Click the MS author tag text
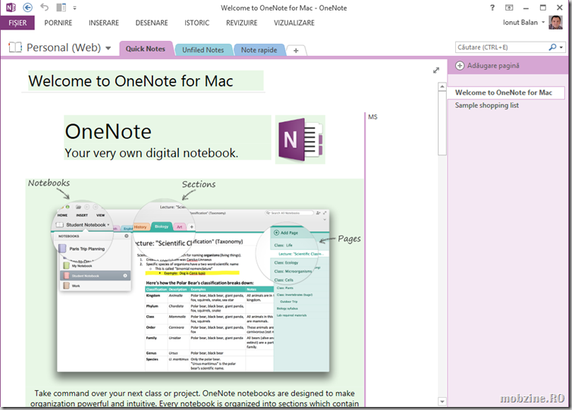The height and width of the screenshot is (410, 572). click(372, 117)
